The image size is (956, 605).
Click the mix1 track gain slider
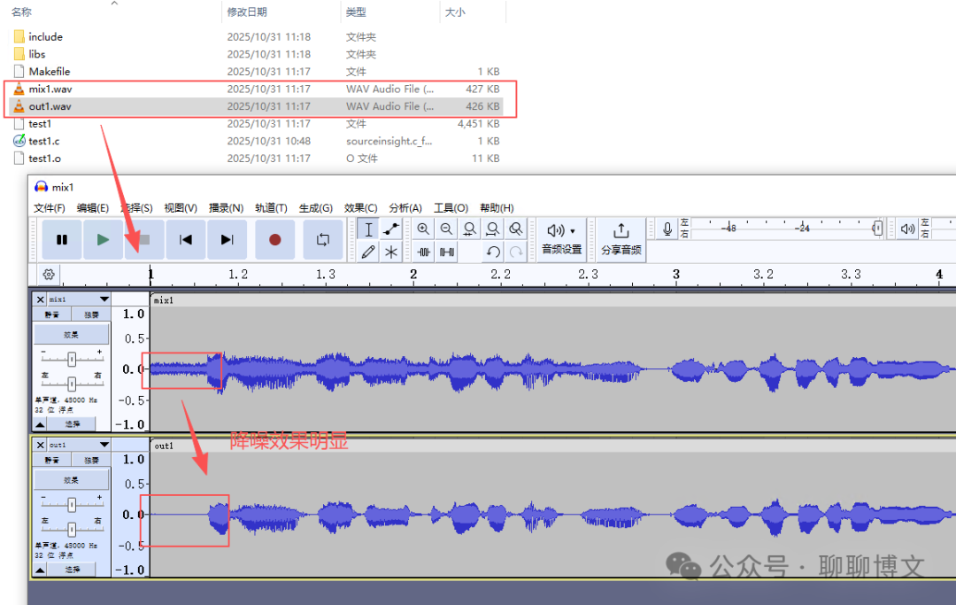pyautogui.click(x=72, y=360)
